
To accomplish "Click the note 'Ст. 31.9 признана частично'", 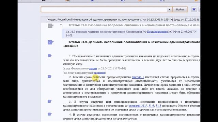I will tap(131, 34).
